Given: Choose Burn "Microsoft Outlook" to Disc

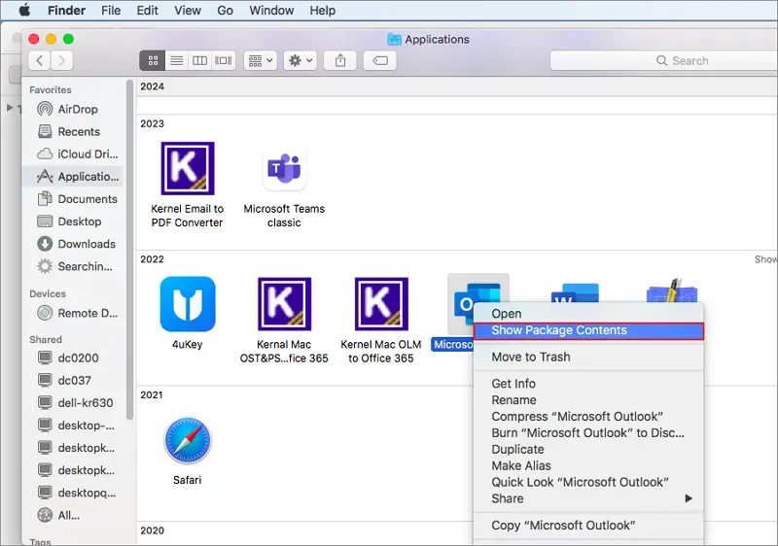Looking at the screenshot, I should (x=588, y=432).
